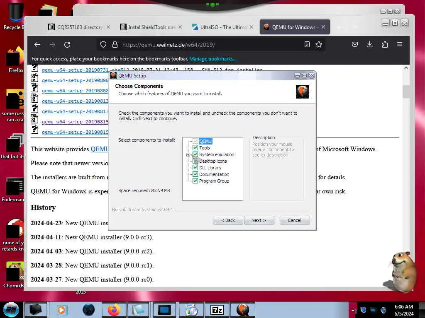Open the extensions puzzle icon

pyautogui.click(x=385, y=44)
